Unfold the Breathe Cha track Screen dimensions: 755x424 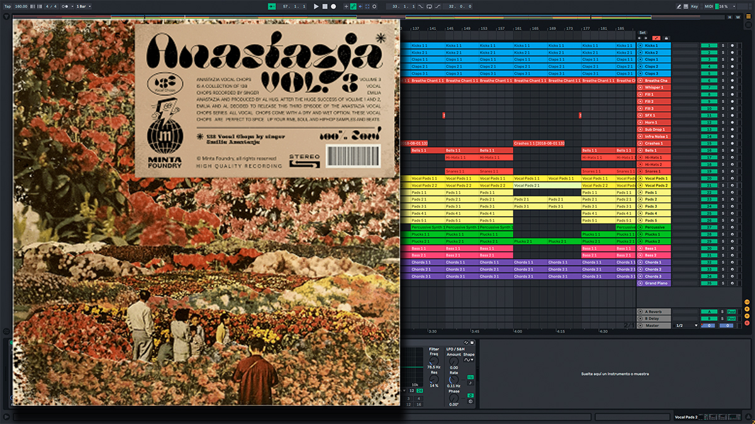pos(640,80)
